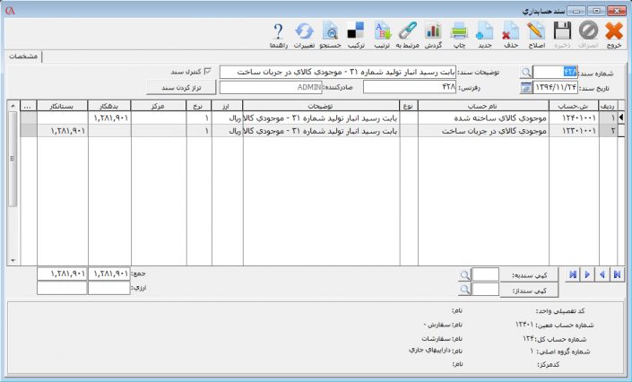Viewport: 632px width, 382px height.
Task: Open the calendar picker beside تاریخ سند
Action: pos(525,88)
